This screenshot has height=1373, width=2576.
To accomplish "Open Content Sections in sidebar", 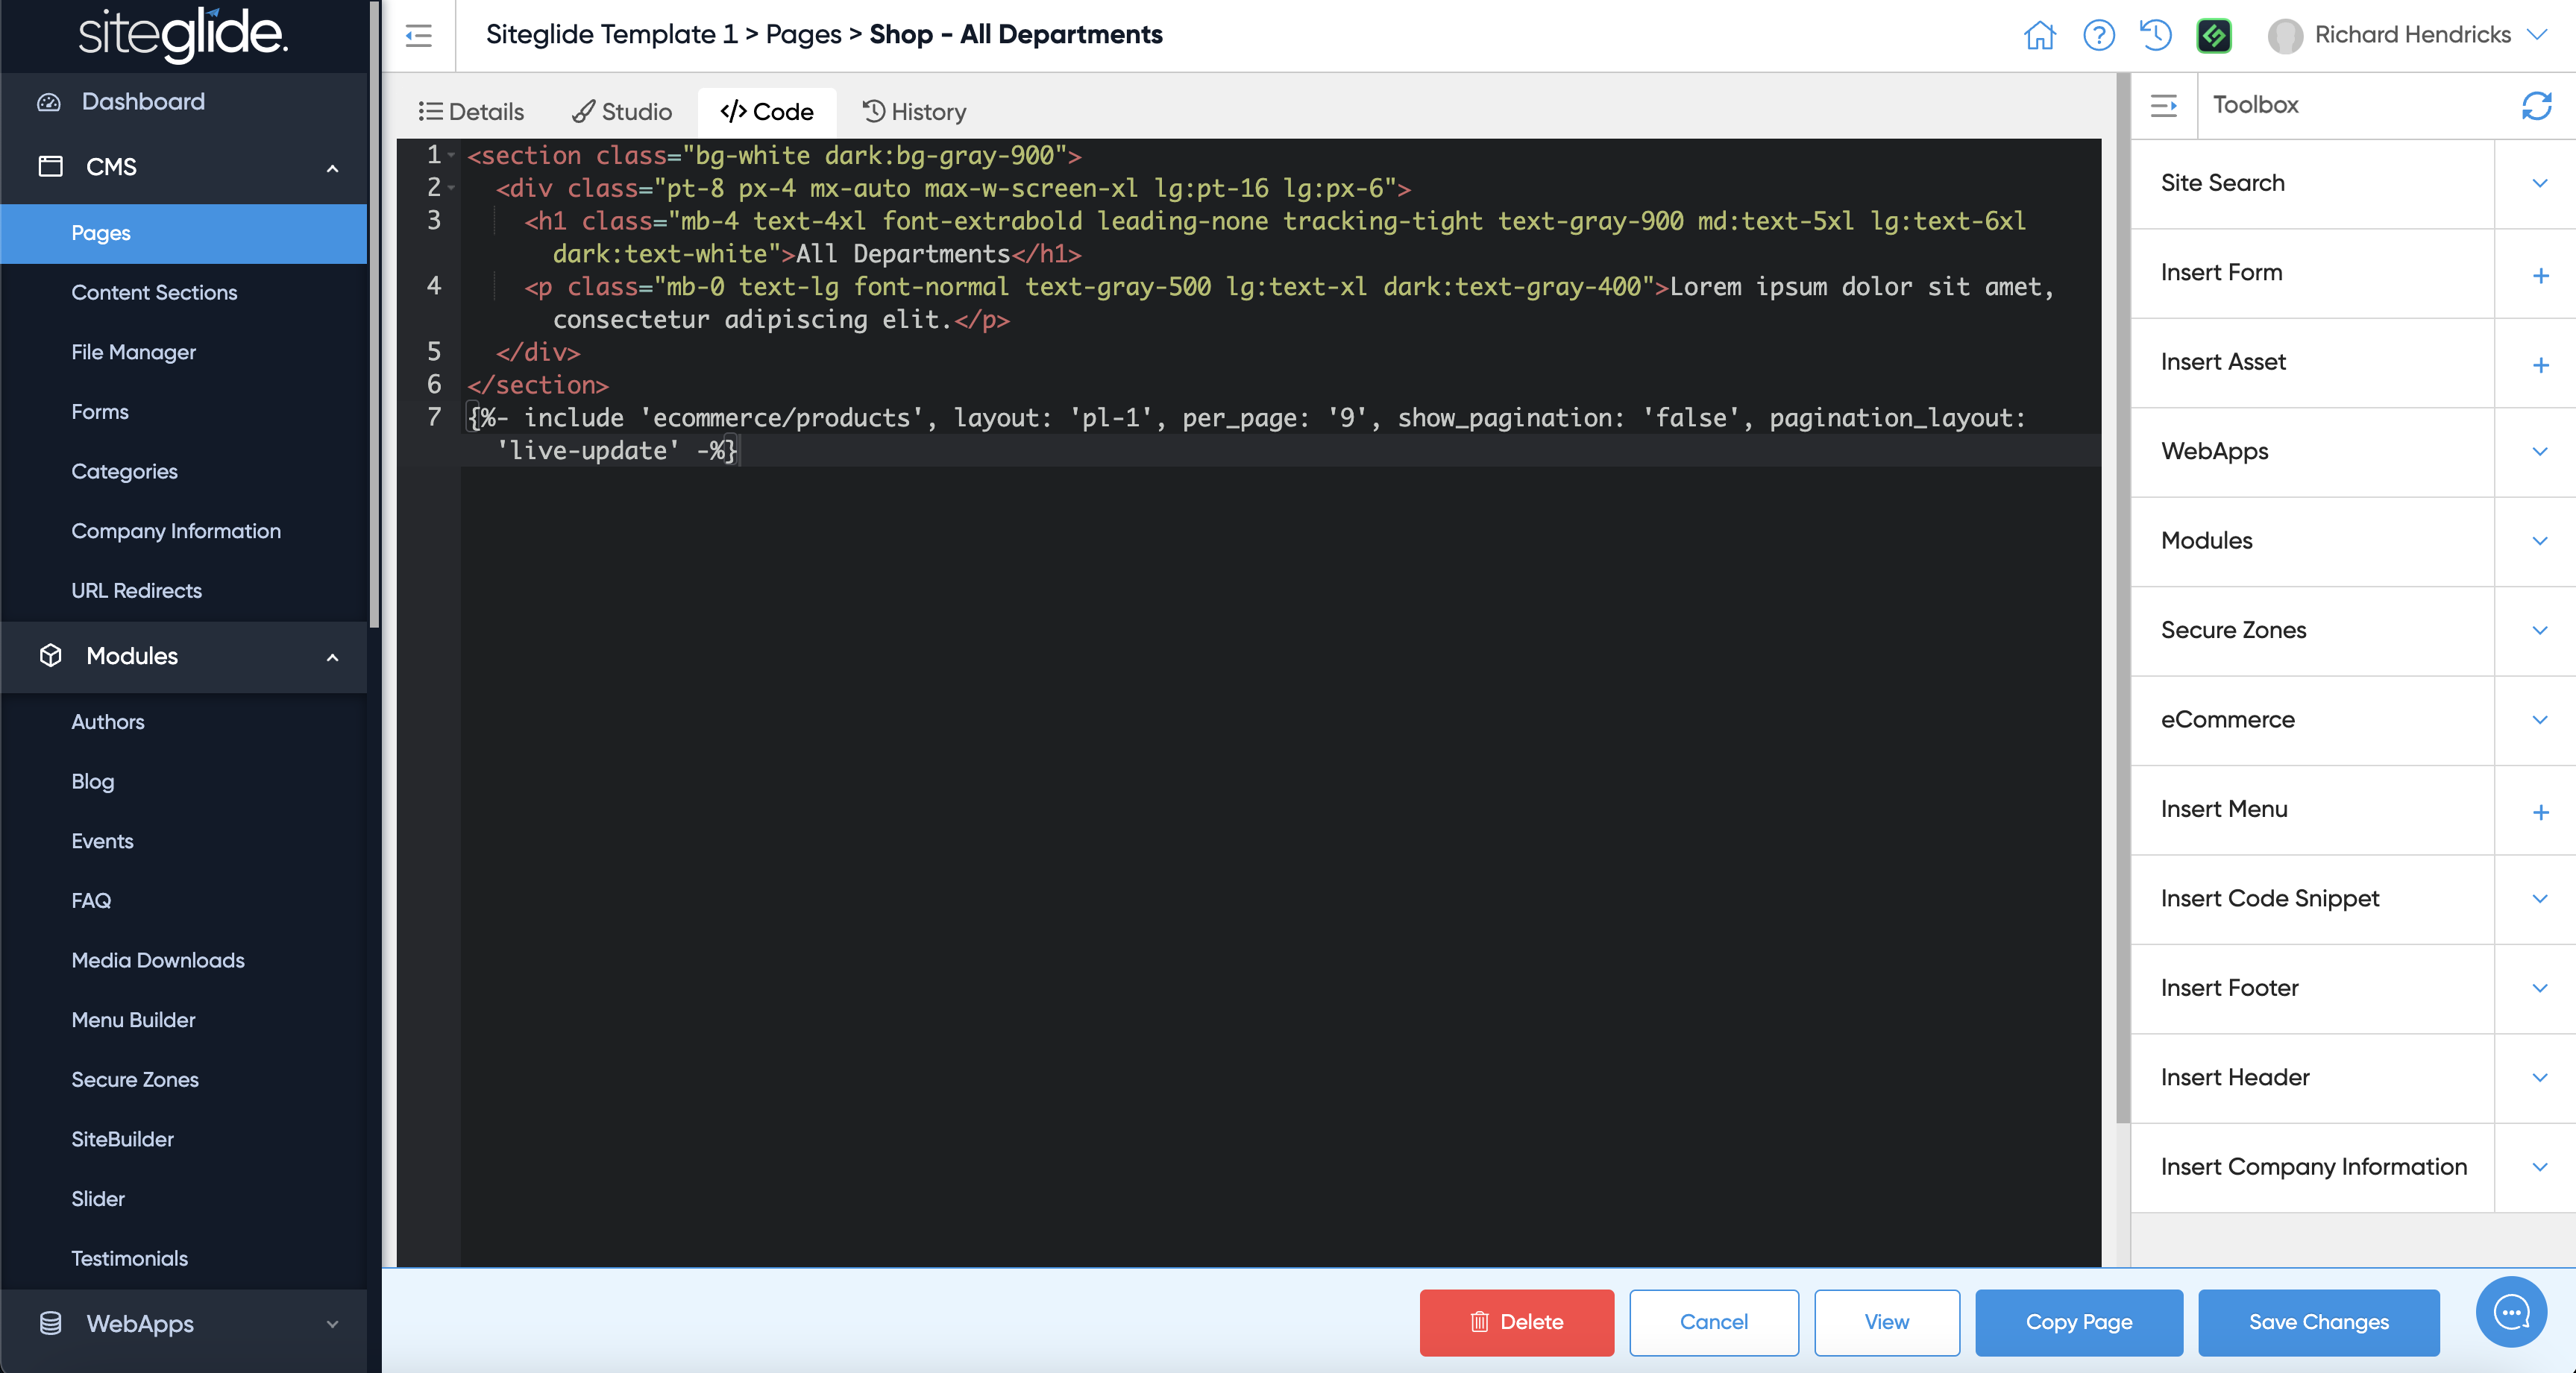I will (x=154, y=291).
